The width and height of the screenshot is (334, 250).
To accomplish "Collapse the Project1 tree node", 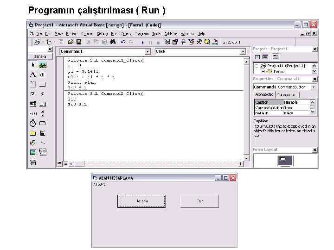I will 257,66.
